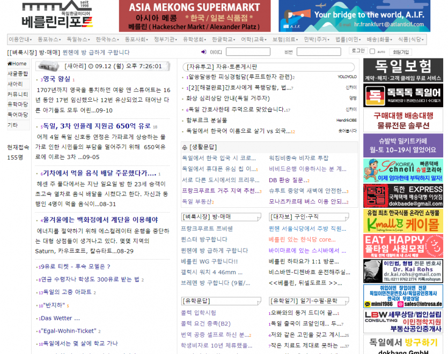The width and height of the screenshot is (448, 354).
Task: Click into the 아이디 input field
Action: [x=247, y=52]
